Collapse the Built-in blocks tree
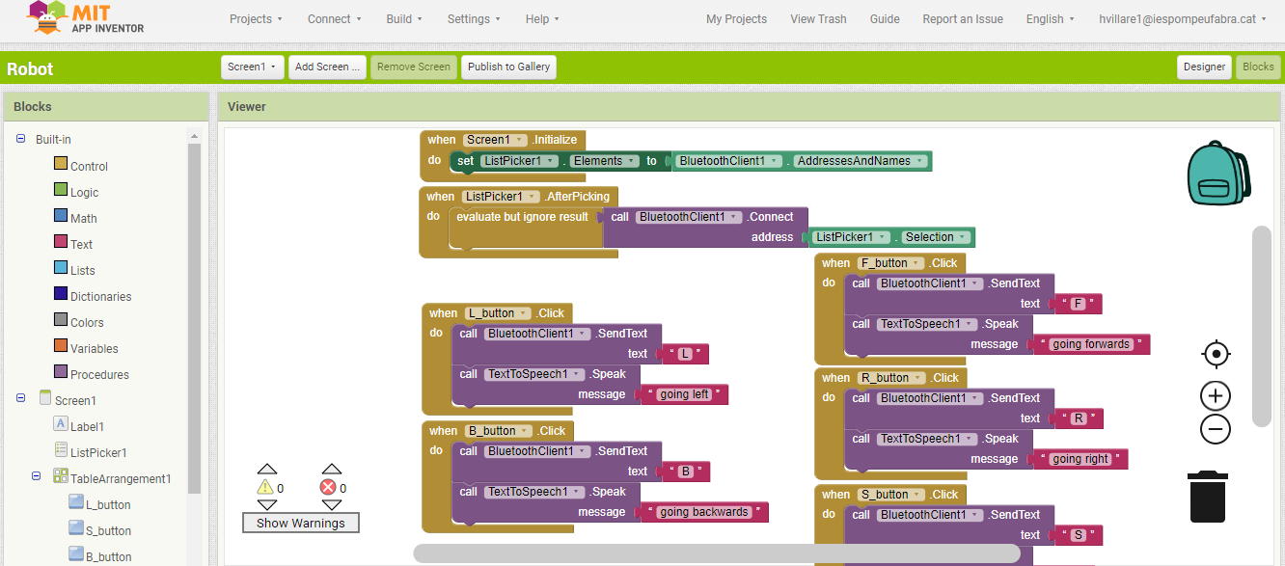This screenshot has height=566, width=1285. pos(21,139)
